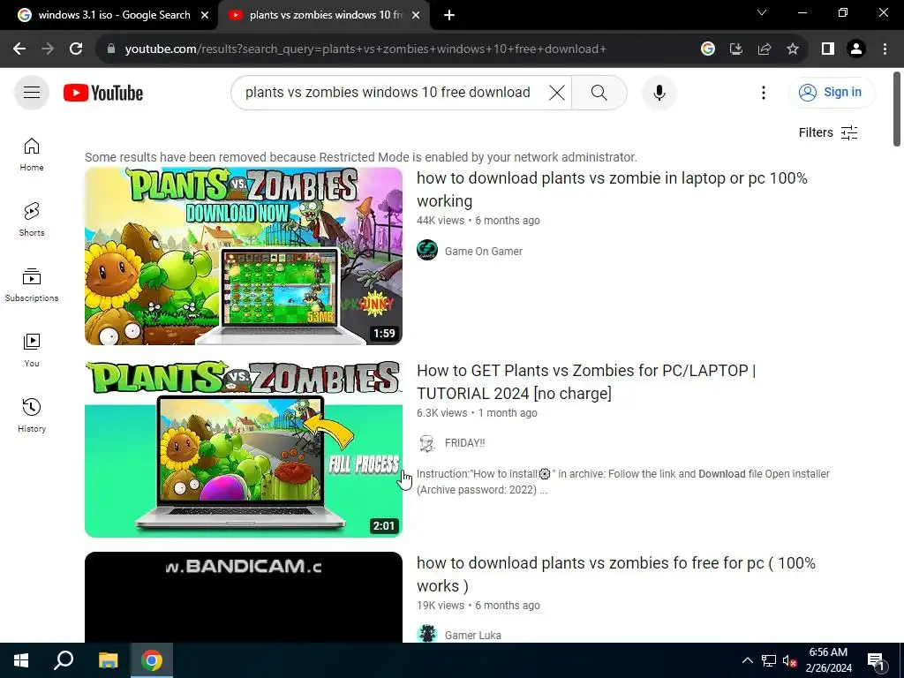This screenshot has height=678, width=904.
Task: Open network status tray icon
Action: [769, 660]
